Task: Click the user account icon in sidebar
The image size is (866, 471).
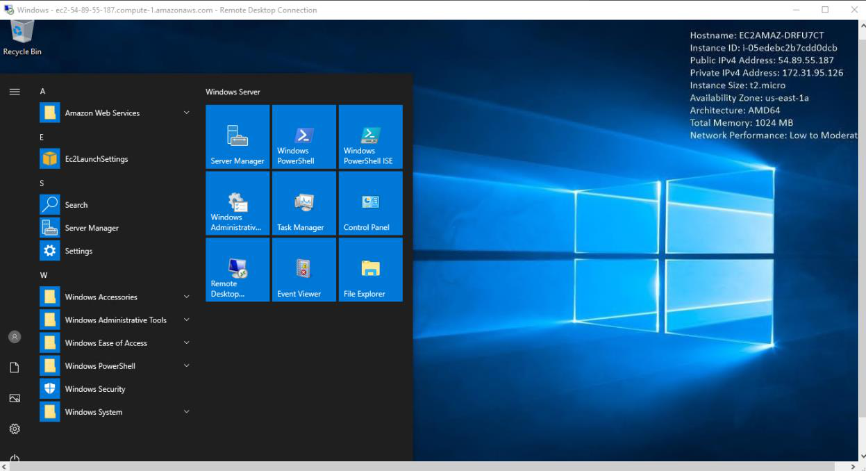Action: pos(15,337)
